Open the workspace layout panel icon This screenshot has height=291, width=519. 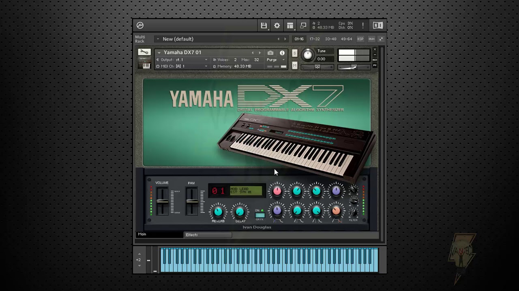pos(290,25)
